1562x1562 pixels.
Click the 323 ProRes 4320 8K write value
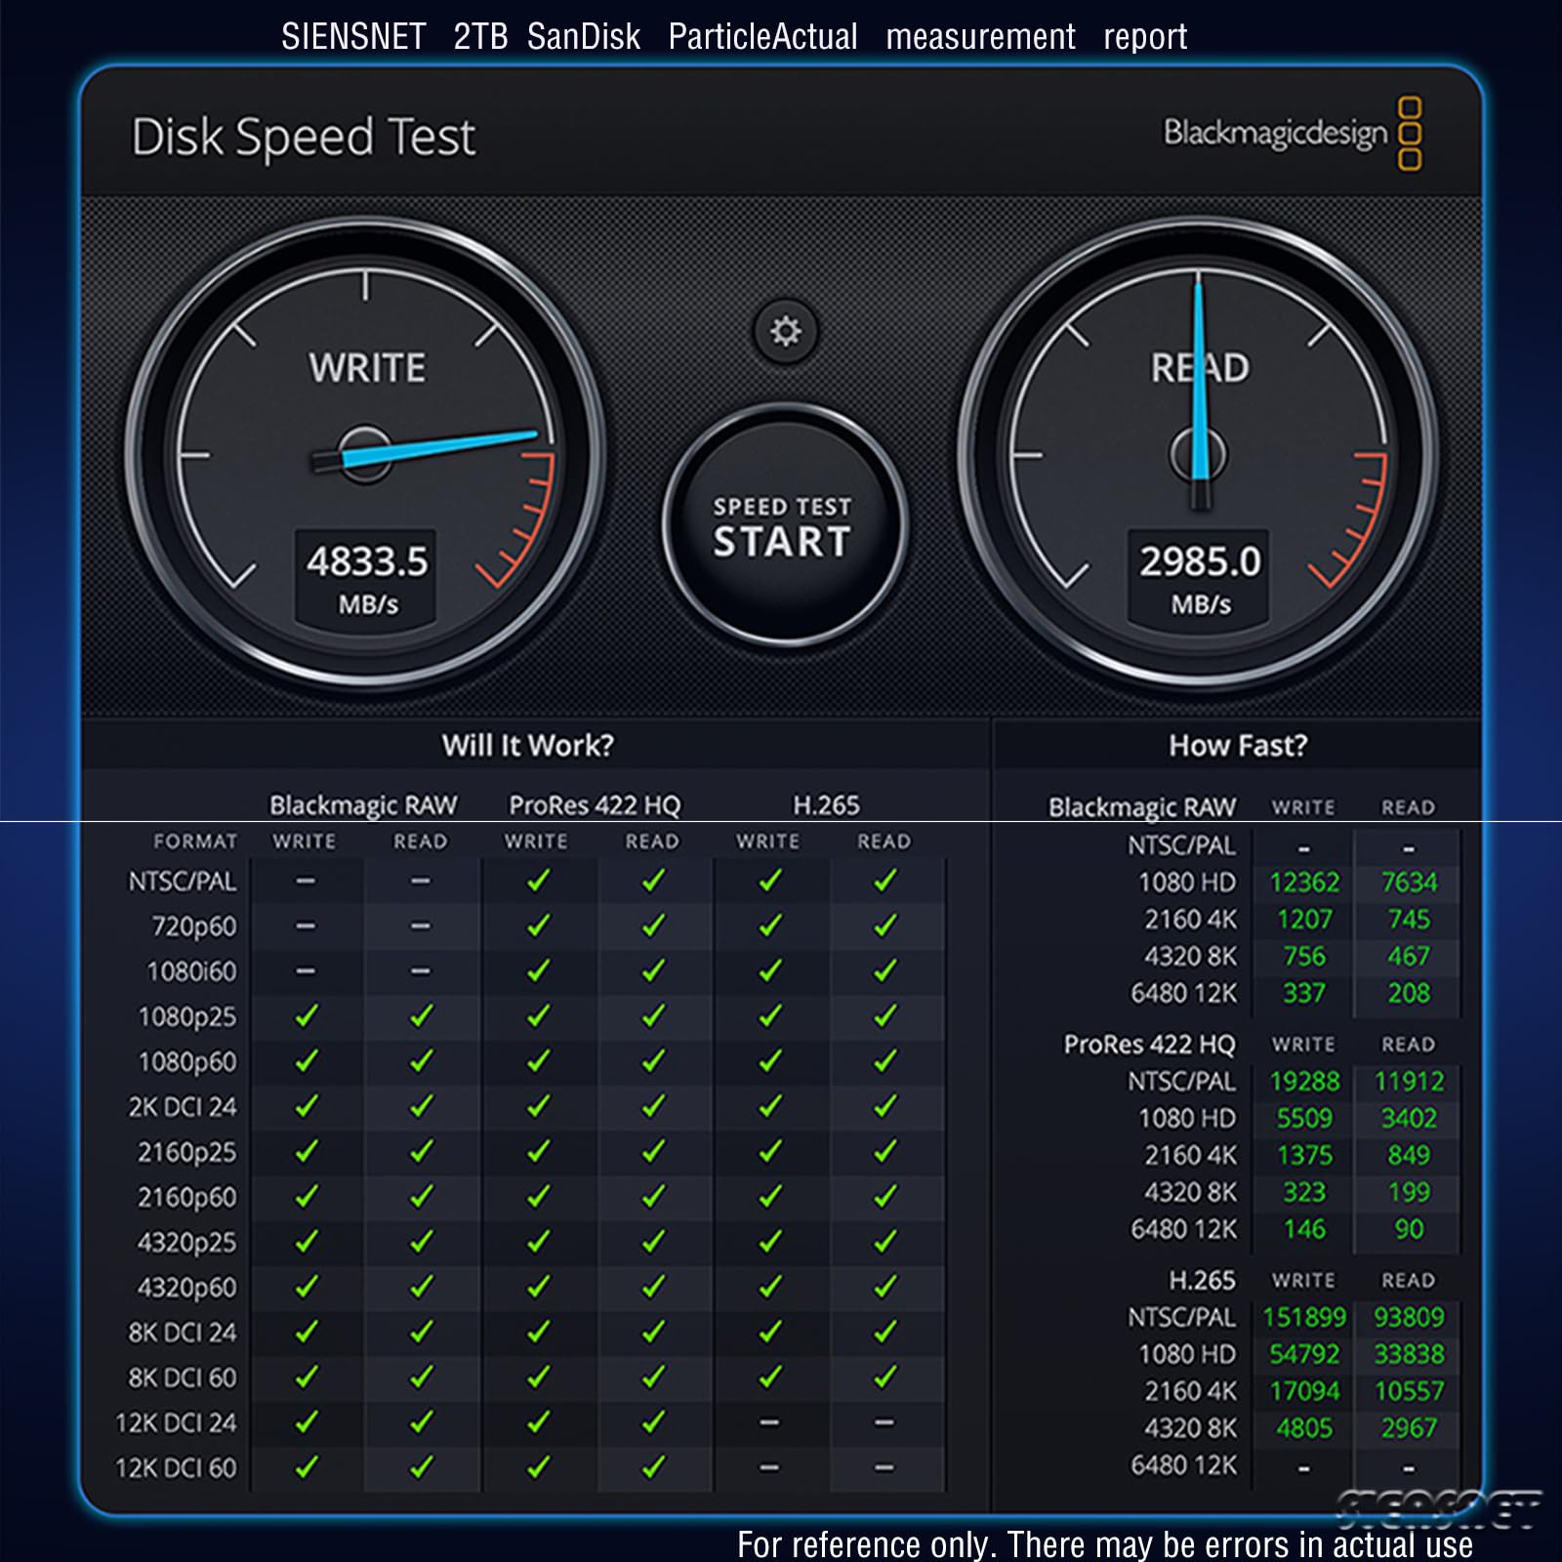[1304, 1193]
